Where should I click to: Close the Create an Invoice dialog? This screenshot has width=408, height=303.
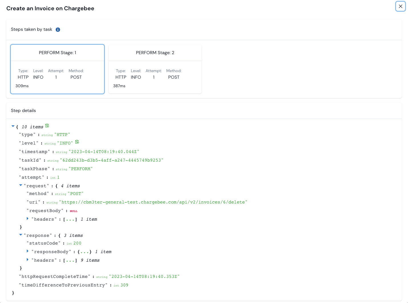(400, 6)
